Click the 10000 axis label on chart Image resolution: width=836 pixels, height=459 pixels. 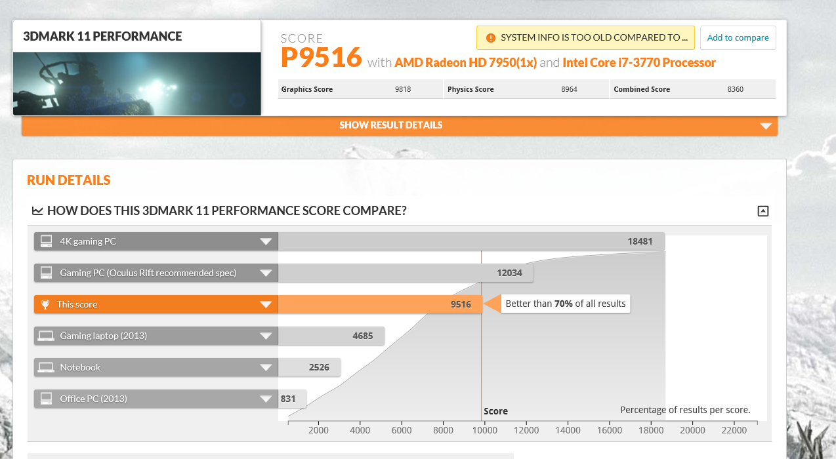click(x=485, y=430)
